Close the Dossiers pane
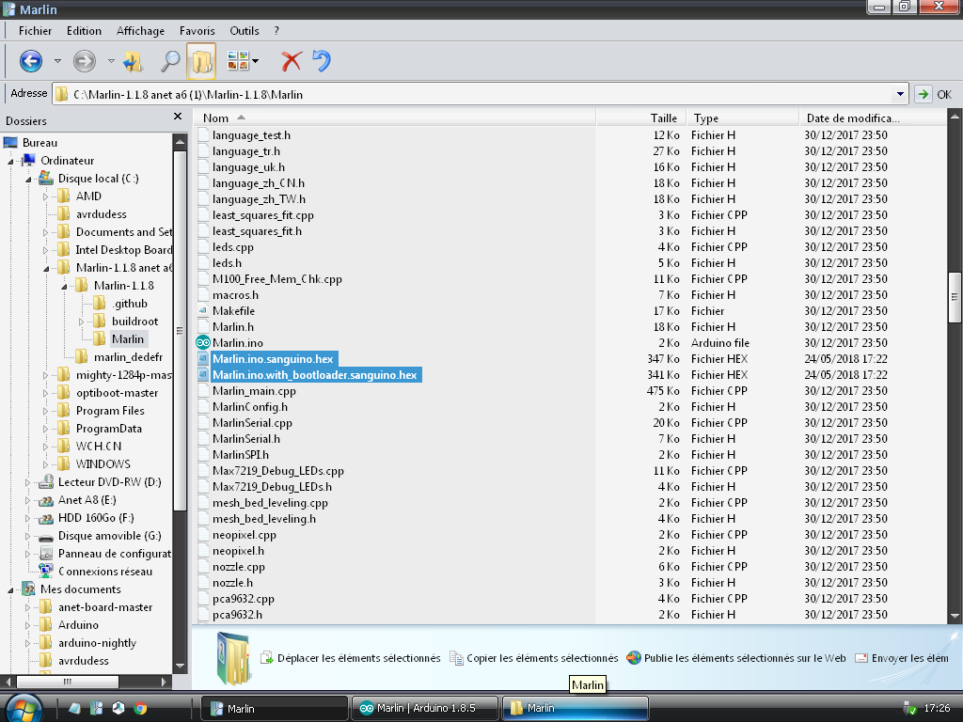963x722 pixels. (178, 116)
